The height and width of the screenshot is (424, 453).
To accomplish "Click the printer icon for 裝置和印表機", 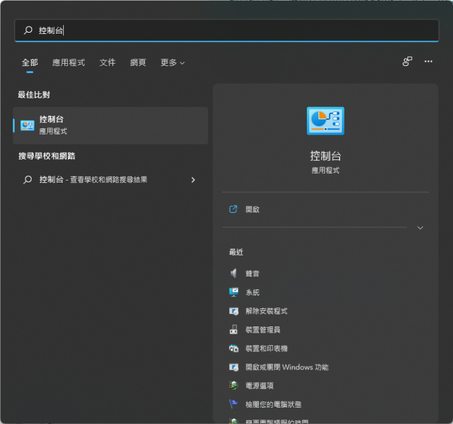I will pyautogui.click(x=233, y=348).
